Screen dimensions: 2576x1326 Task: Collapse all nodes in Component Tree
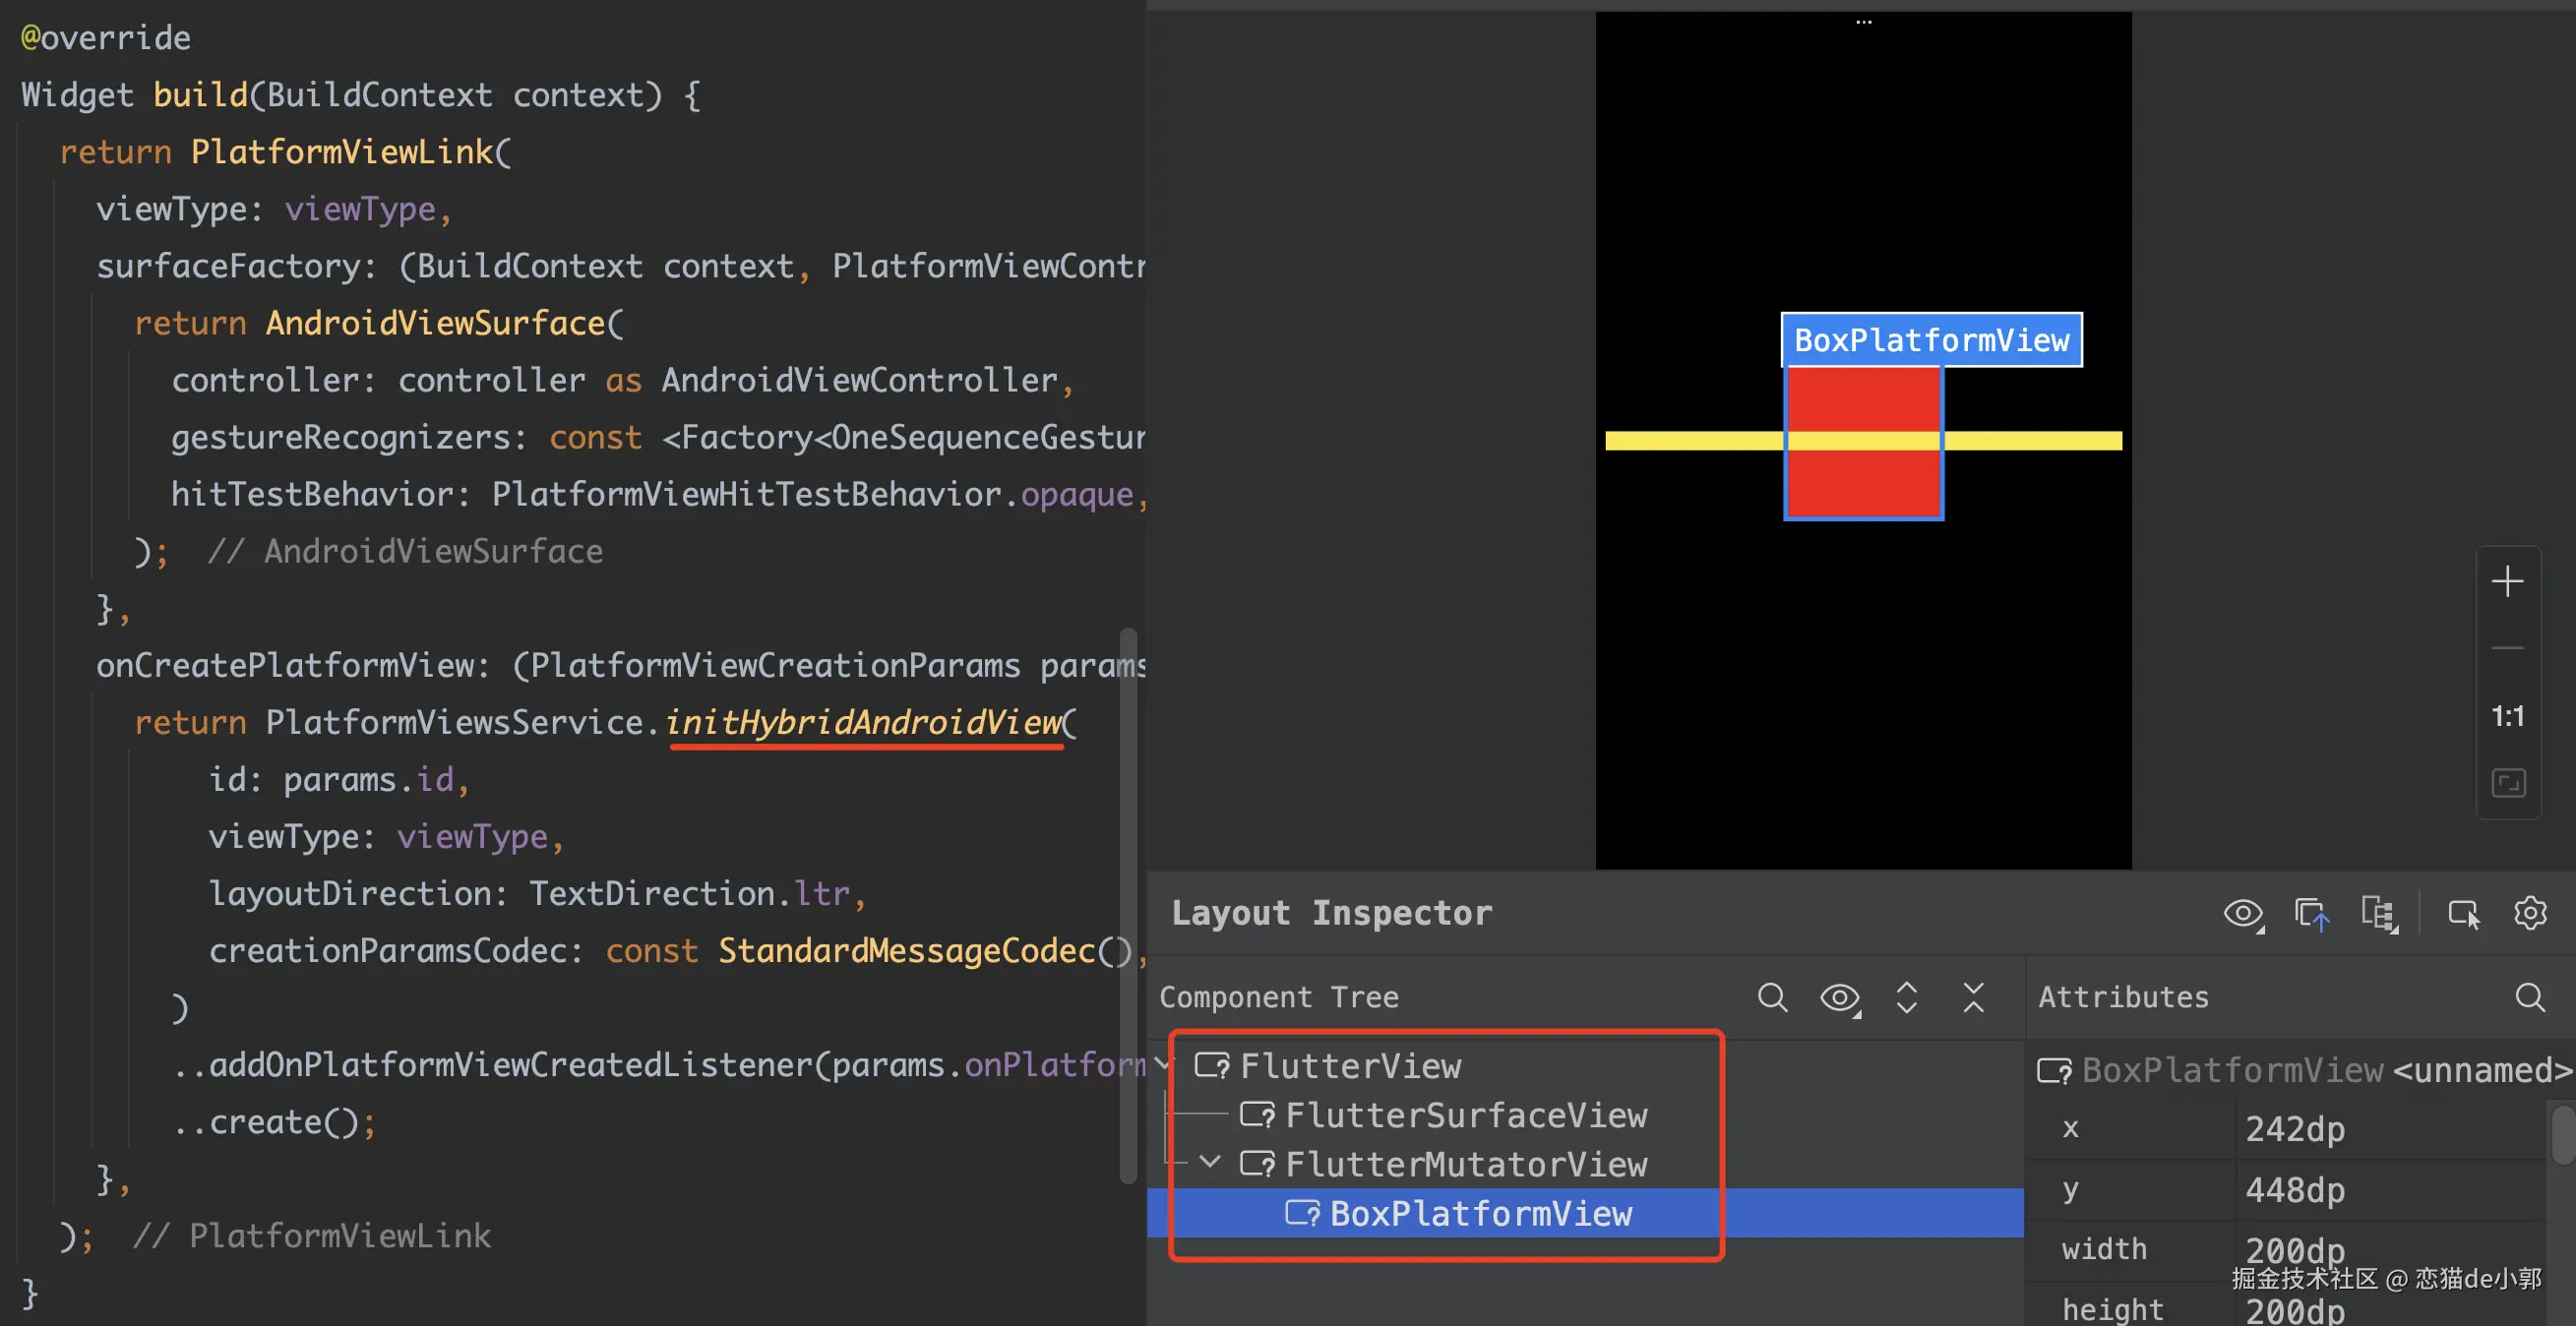click(x=1973, y=997)
